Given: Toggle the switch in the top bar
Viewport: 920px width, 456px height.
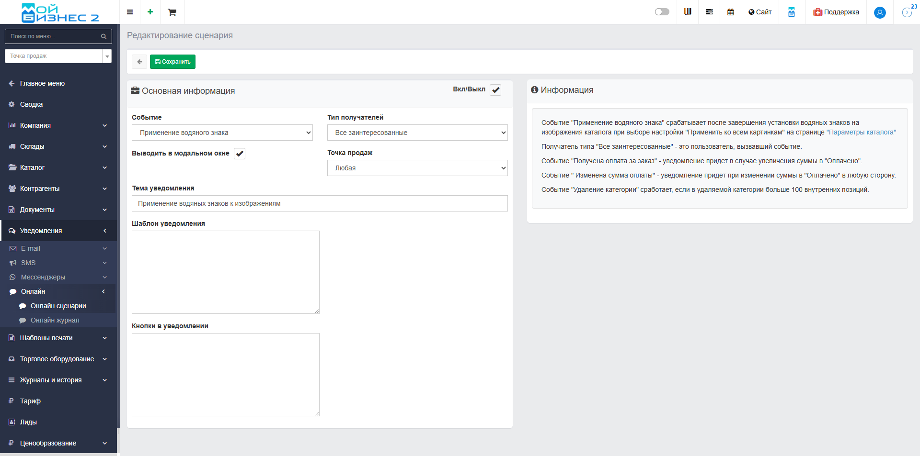Looking at the screenshot, I should 662,12.
